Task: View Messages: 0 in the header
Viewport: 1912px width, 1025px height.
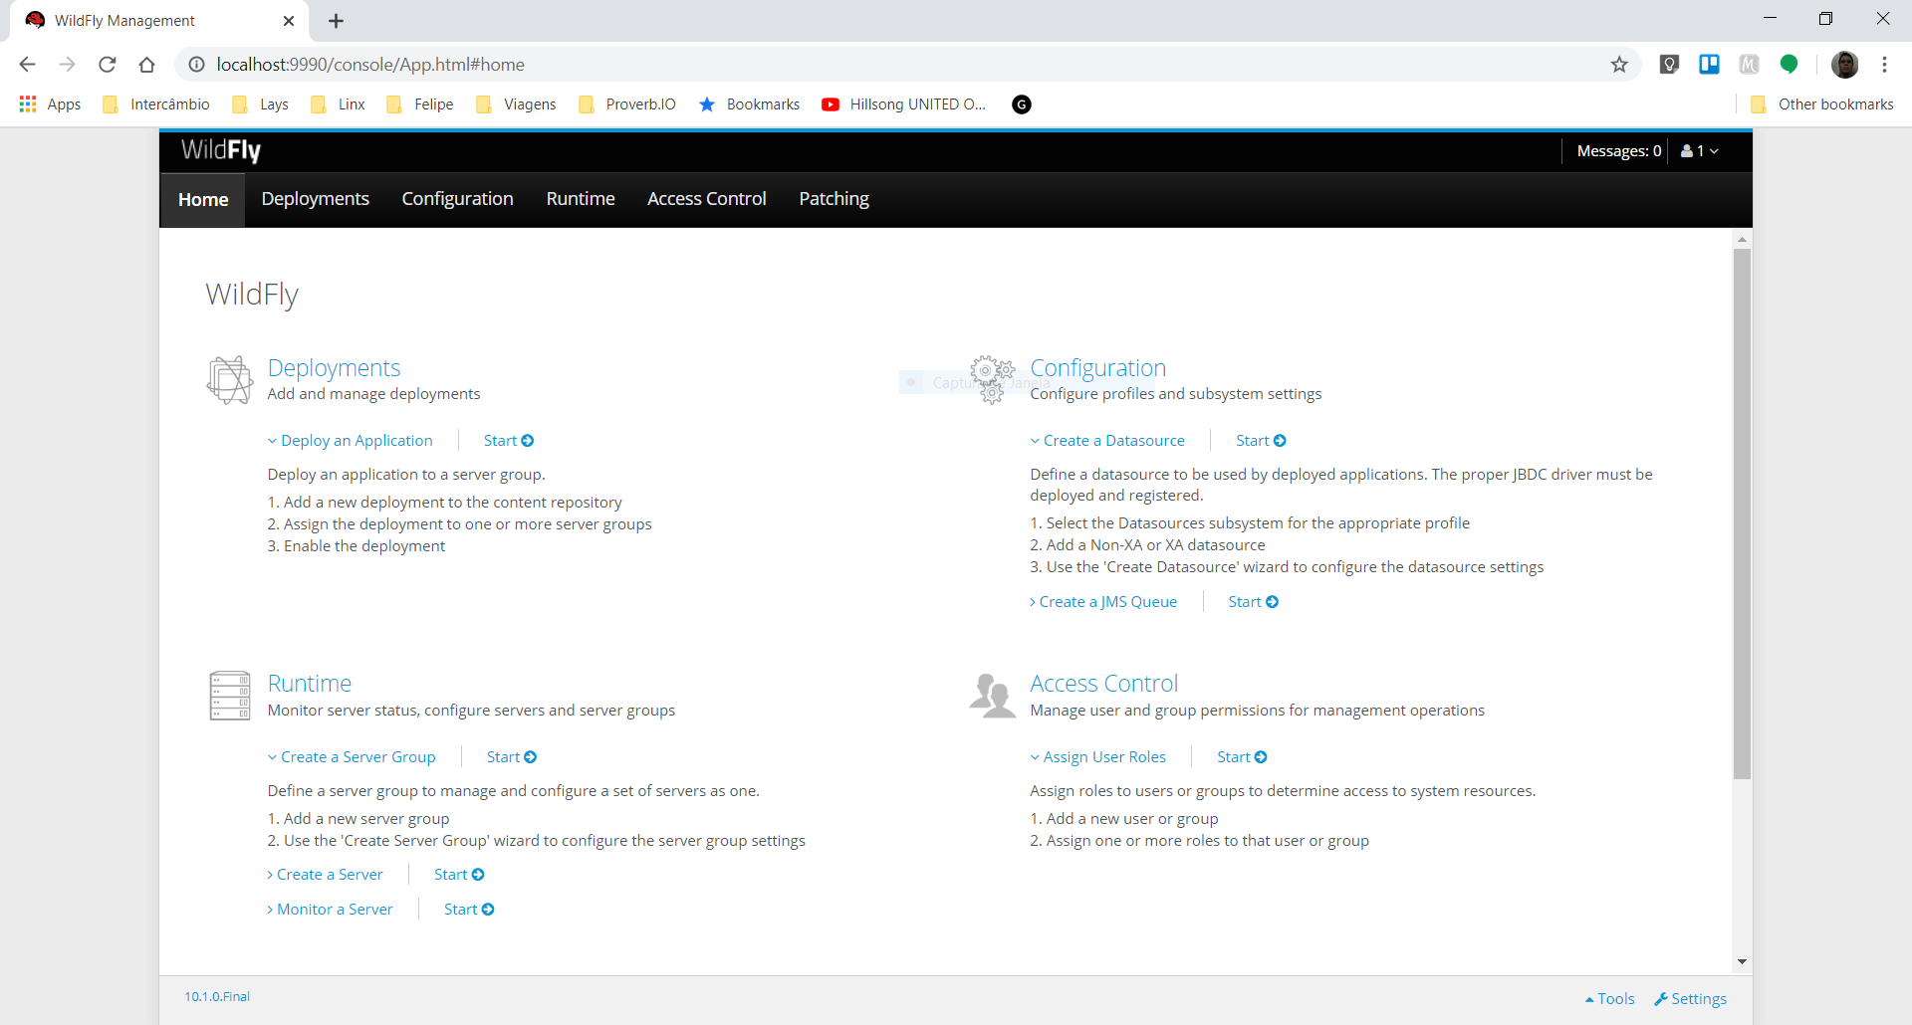Action: tap(1619, 151)
